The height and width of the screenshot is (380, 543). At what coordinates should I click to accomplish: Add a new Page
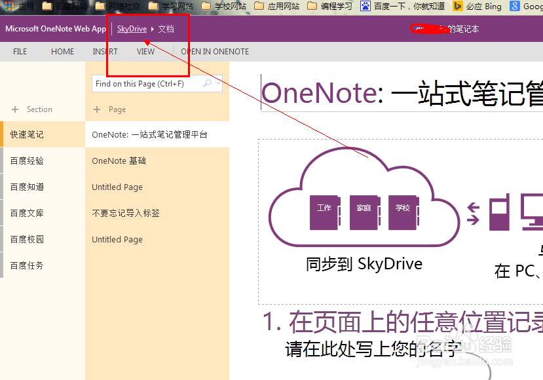pos(109,109)
